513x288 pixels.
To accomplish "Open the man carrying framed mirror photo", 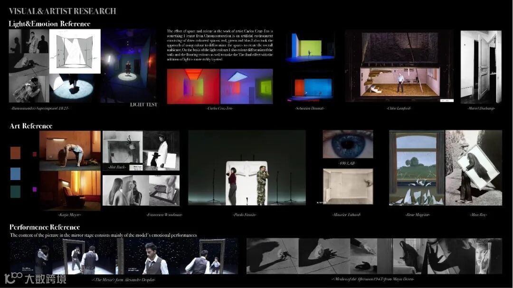I will [x=474, y=168].
